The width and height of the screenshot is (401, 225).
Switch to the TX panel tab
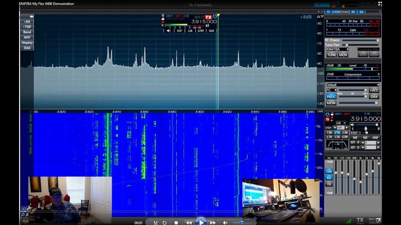click(328, 12)
